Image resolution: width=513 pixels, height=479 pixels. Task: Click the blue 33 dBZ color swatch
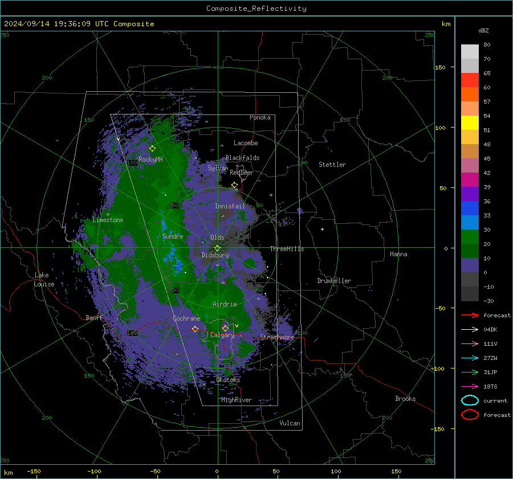[470, 208]
